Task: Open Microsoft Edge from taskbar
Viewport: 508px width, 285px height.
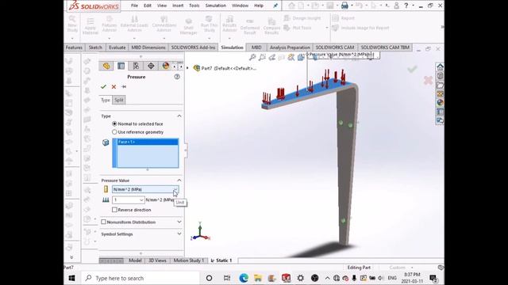Action: [x=244, y=278]
